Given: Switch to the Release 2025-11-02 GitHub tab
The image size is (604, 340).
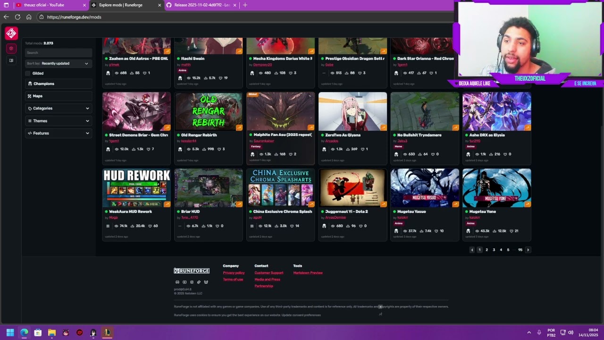Looking at the screenshot, I should pos(201,5).
